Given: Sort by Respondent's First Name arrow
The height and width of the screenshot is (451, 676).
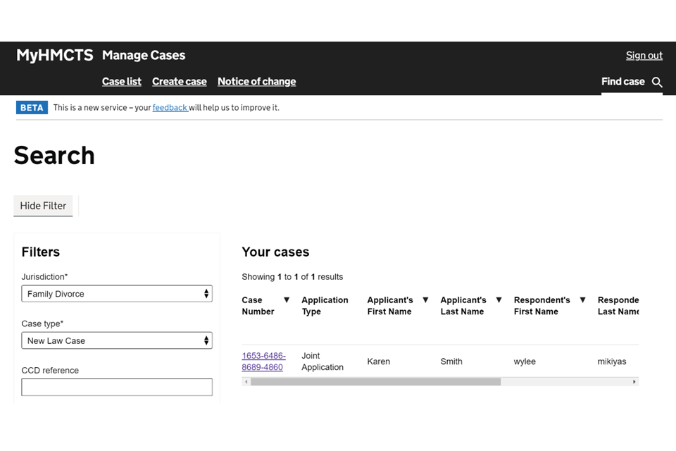Looking at the screenshot, I should (582, 300).
